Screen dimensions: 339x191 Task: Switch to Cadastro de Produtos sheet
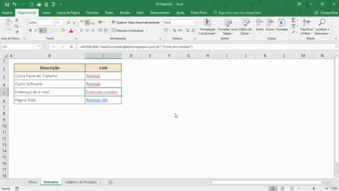tap(81, 182)
